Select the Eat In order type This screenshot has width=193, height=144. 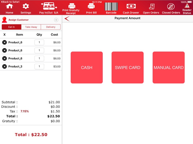click(x=11, y=27)
